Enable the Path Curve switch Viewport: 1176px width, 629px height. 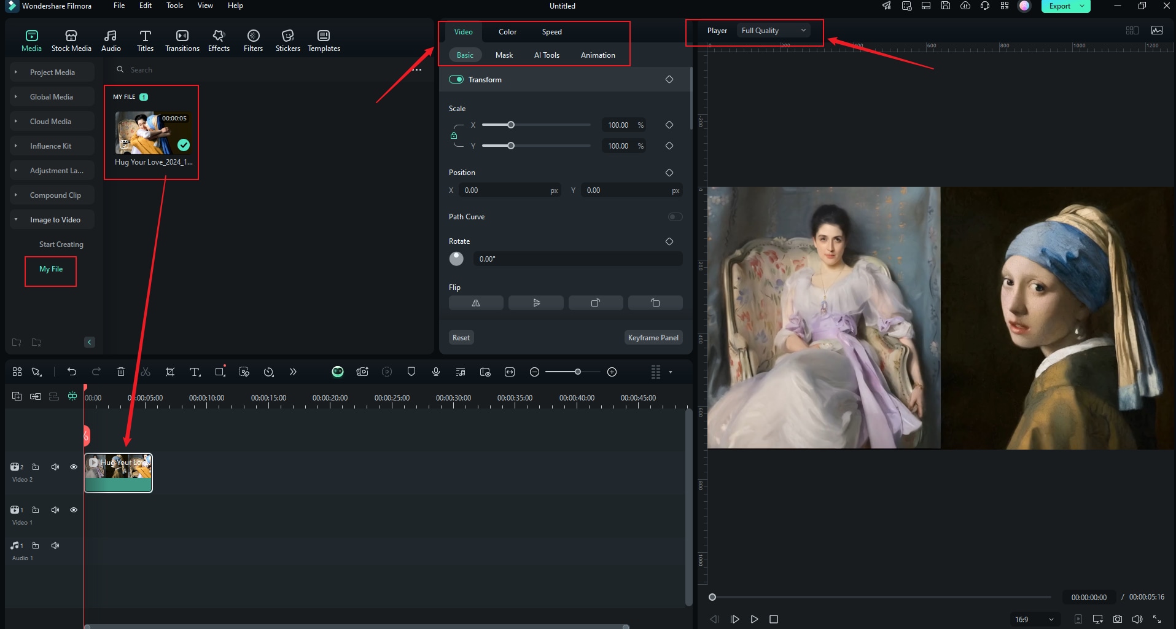click(675, 217)
